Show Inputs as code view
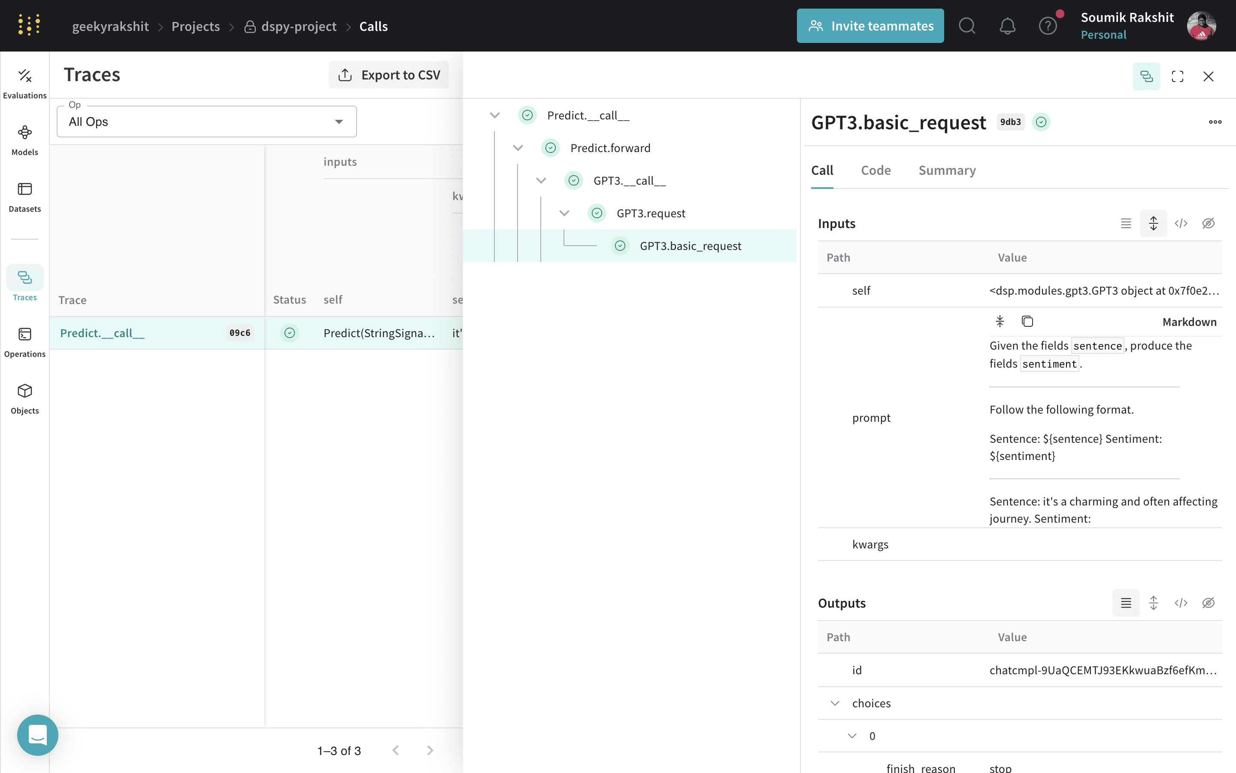This screenshot has width=1236, height=773. [x=1181, y=223]
